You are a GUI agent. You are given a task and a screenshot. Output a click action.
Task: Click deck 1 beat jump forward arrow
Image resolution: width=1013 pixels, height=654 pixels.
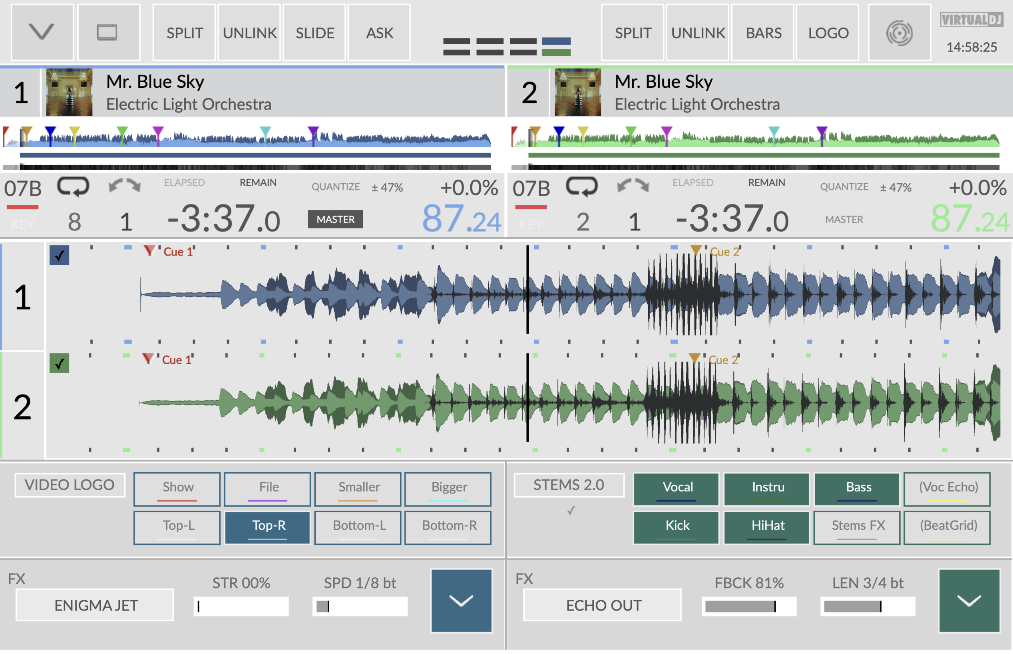pos(134,186)
